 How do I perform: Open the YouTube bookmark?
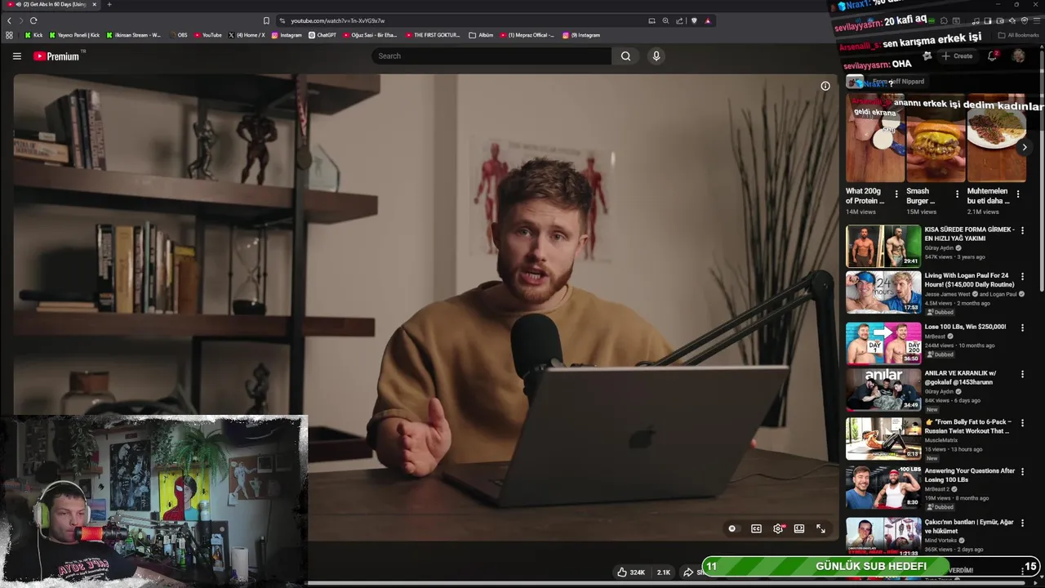click(207, 35)
